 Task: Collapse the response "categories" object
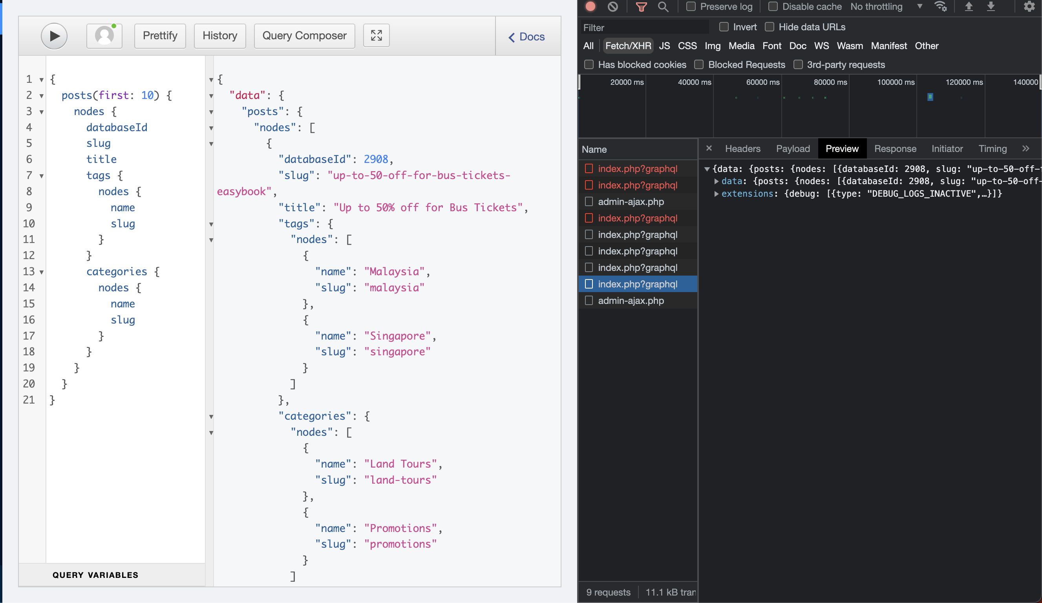(x=211, y=417)
